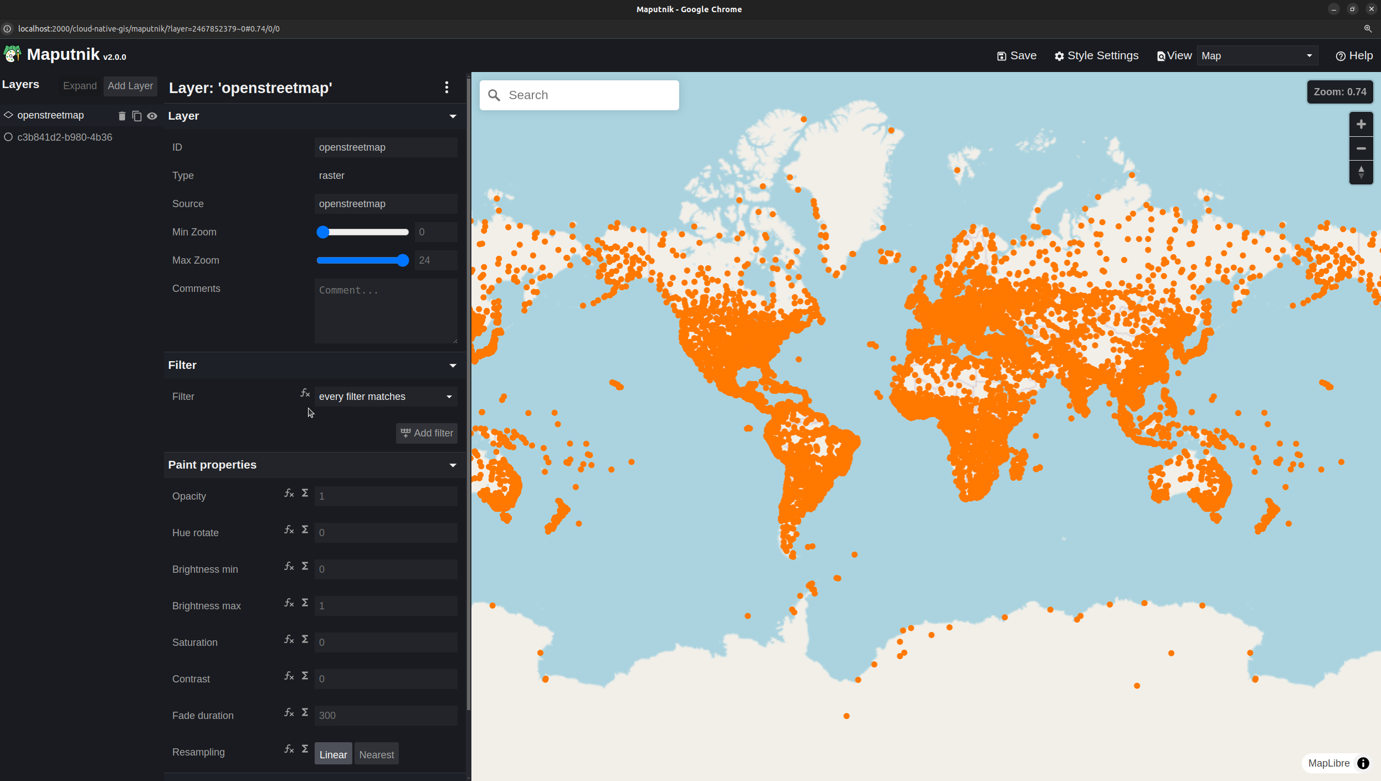Image resolution: width=1381 pixels, height=781 pixels.
Task: Click the Add Layer button
Action: [x=130, y=86]
